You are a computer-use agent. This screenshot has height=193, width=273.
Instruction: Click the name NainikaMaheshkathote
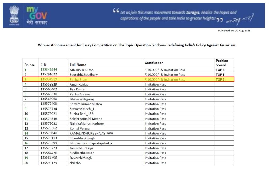click(x=87, y=124)
